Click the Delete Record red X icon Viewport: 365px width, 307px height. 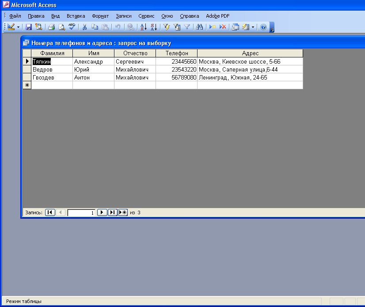point(223,27)
